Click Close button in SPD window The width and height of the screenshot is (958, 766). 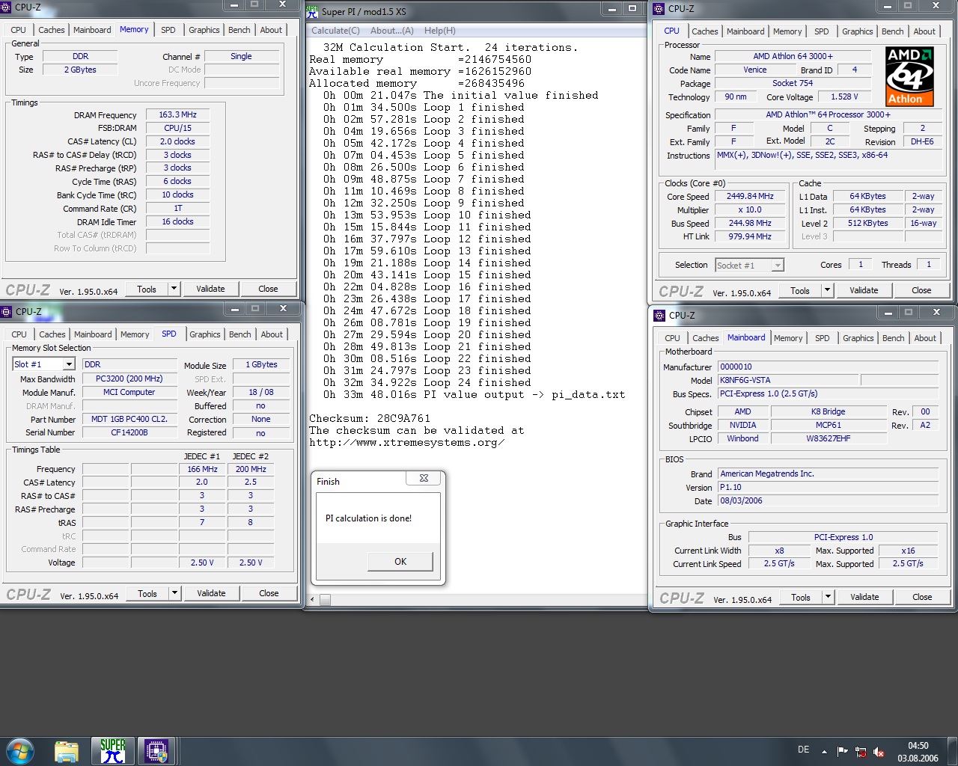tap(269, 593)
